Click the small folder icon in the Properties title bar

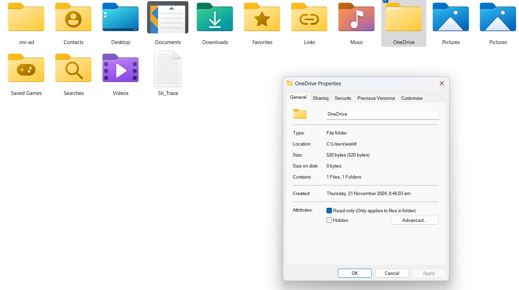pyautogui.click(x=290, y=83)
